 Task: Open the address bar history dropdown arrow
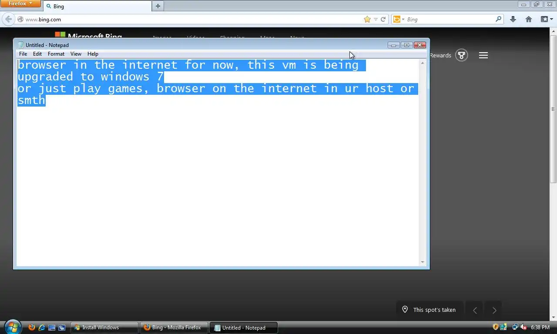pyautogui.click(x=376, y=19)
